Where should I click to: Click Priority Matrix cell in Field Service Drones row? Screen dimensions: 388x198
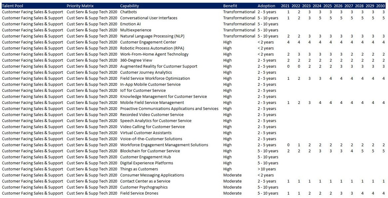click(92, 193)
